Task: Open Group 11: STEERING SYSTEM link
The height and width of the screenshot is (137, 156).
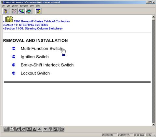Action: pos(26,25)
